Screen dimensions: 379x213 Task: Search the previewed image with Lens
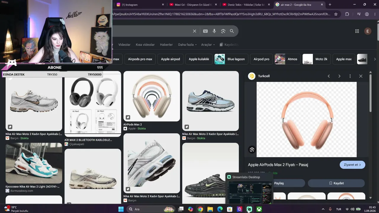(x=252, y=150)
